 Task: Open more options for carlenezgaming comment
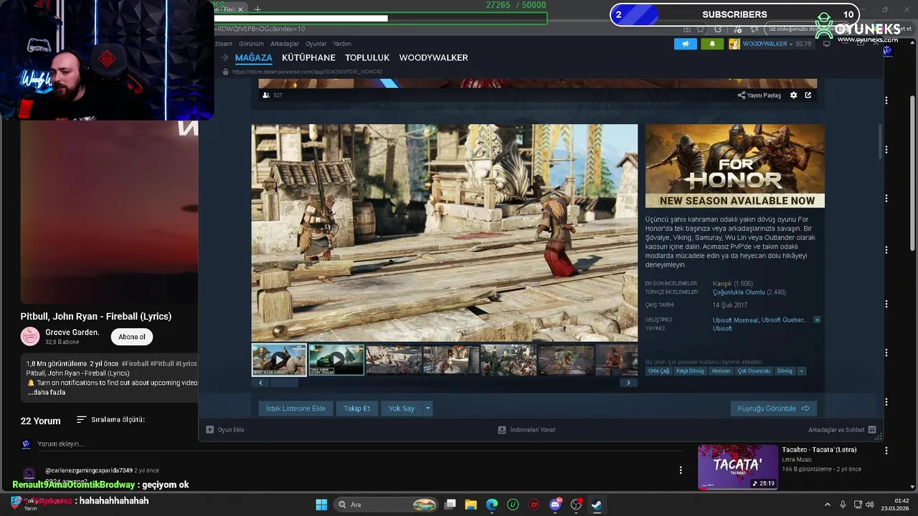coord(681,470)
